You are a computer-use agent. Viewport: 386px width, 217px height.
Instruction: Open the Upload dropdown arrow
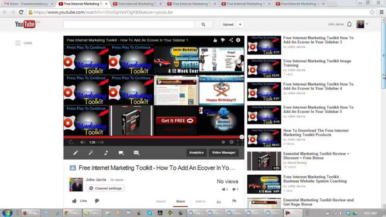coord(240,25)
